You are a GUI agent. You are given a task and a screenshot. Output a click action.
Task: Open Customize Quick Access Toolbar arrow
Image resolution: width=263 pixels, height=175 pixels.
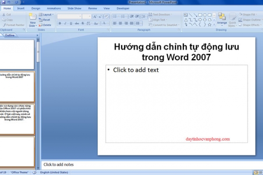pos(23,2)
